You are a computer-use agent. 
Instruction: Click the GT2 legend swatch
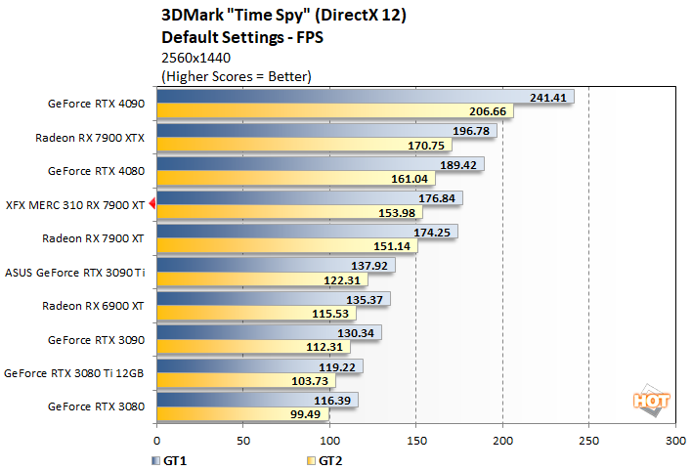311,461
